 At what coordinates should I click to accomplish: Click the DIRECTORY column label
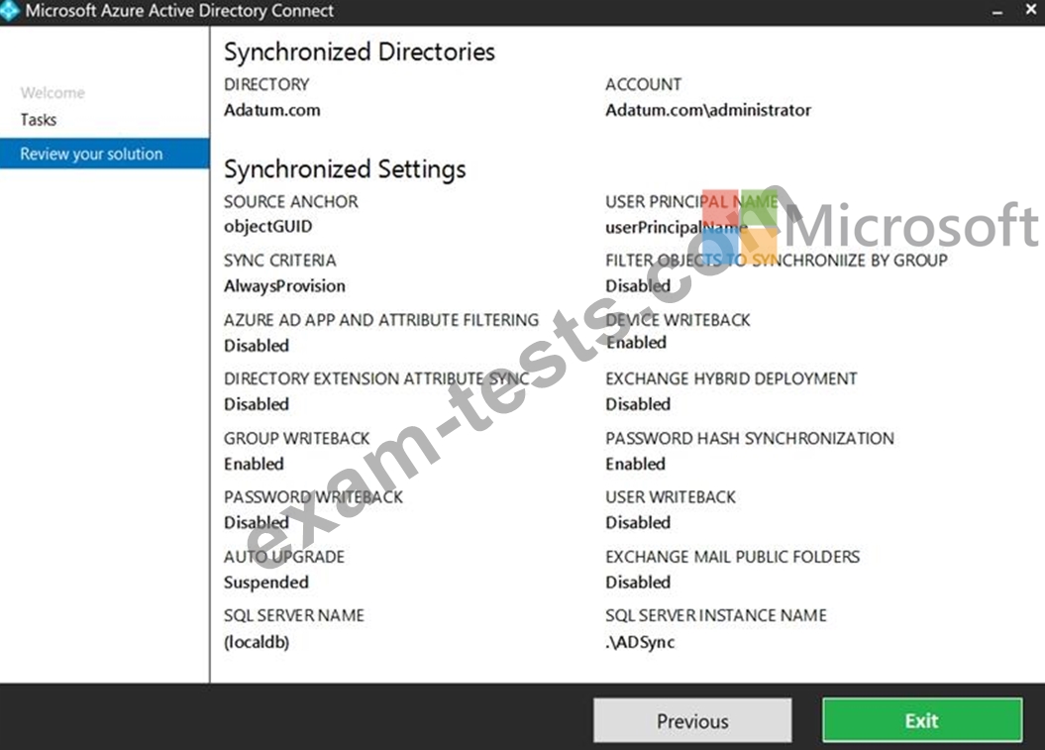266,84
